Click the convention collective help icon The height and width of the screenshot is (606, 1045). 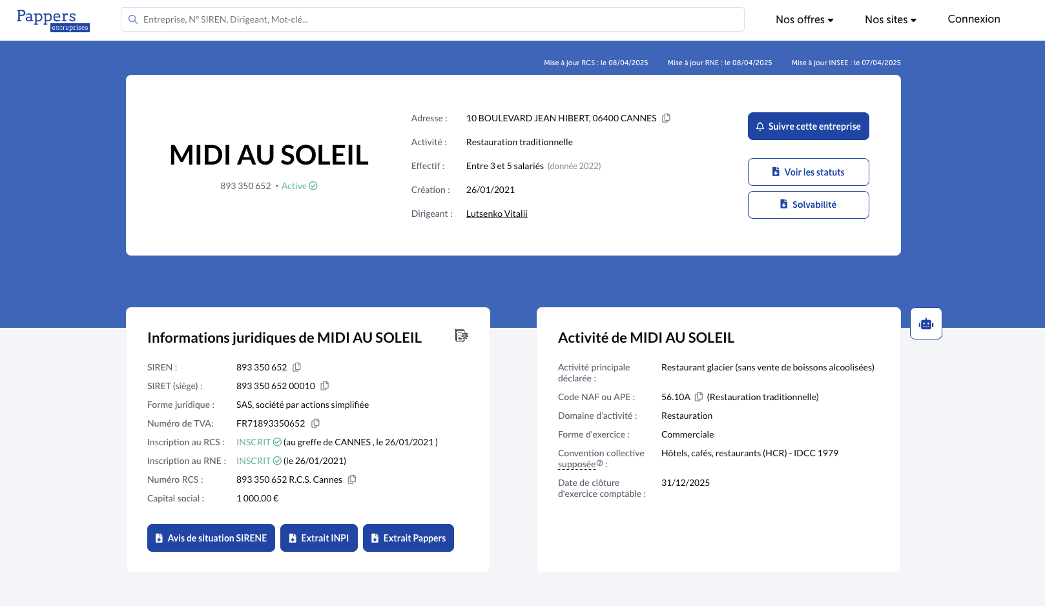tap(599, 463)
